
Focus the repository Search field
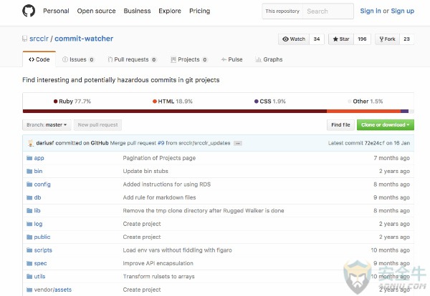328,11
